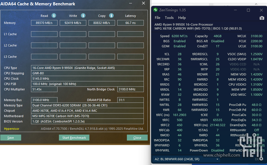The image size is (267, 165).
Task: Click the CPU Type field showing Ryzen 9 9950X
Action: click(x=87, y=68)
